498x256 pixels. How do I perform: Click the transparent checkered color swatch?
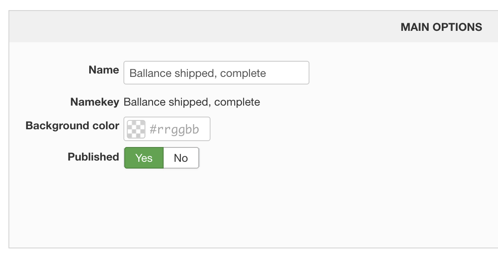click(136, 129)
